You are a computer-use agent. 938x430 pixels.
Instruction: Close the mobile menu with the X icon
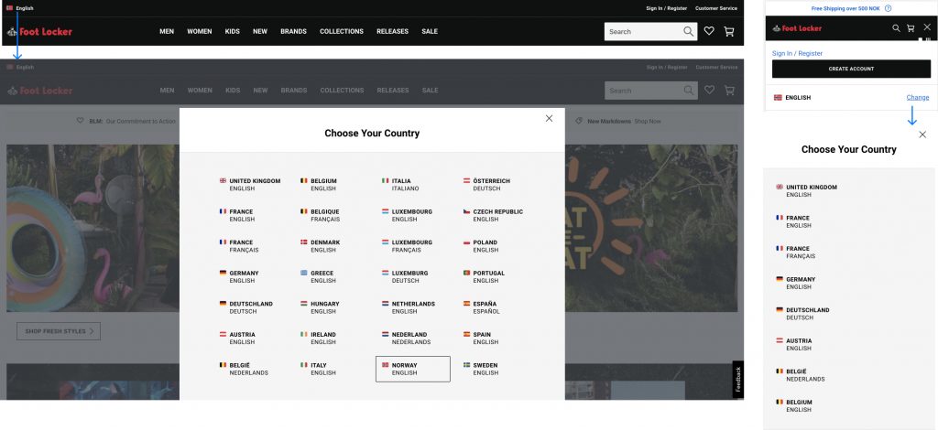coord(927,27)
